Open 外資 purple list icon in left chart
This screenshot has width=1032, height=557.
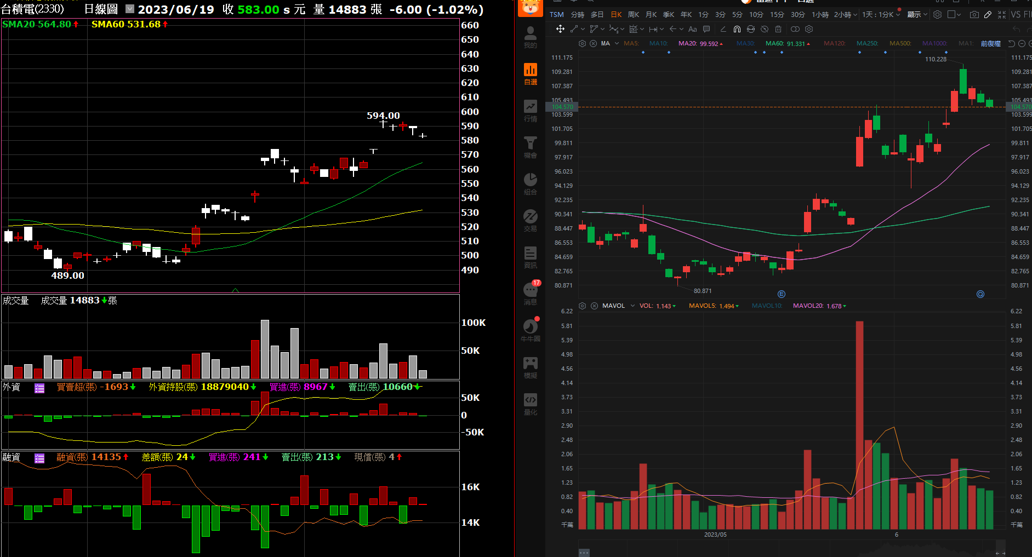[x=39, y=388]
